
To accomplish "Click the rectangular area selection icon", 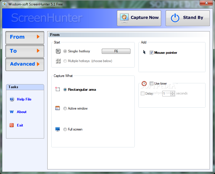I will [57, 89].
